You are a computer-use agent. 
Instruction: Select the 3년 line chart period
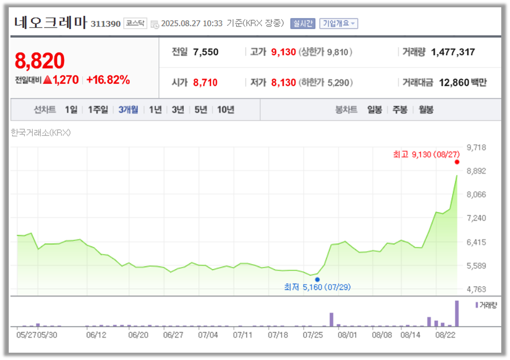[x=178, y=110]
